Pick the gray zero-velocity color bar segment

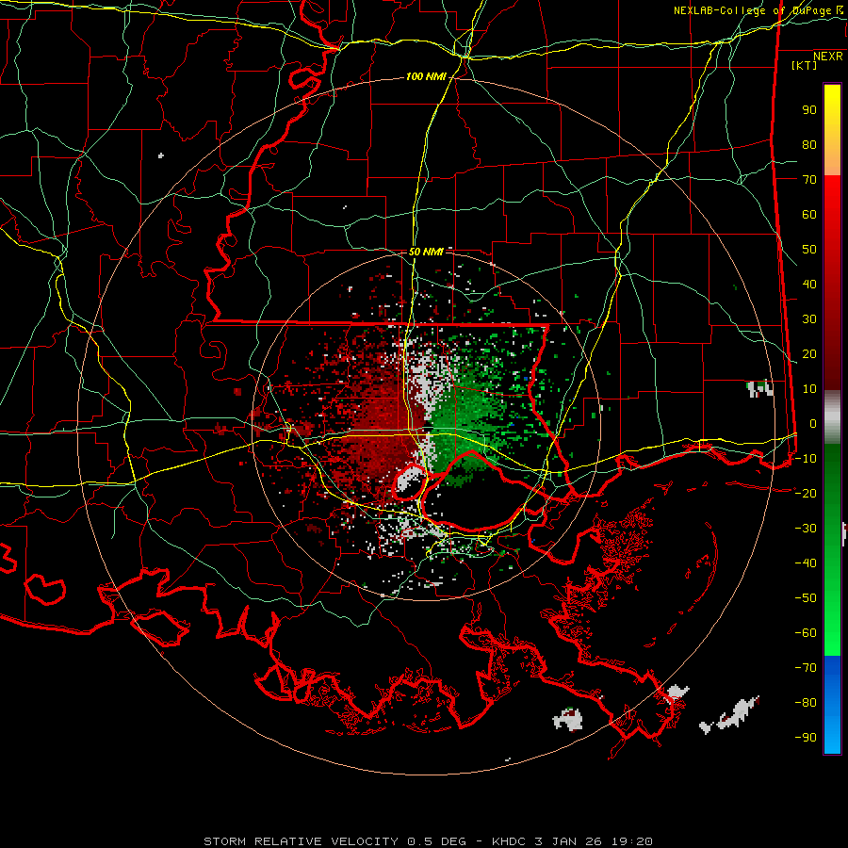click(832, 417)
